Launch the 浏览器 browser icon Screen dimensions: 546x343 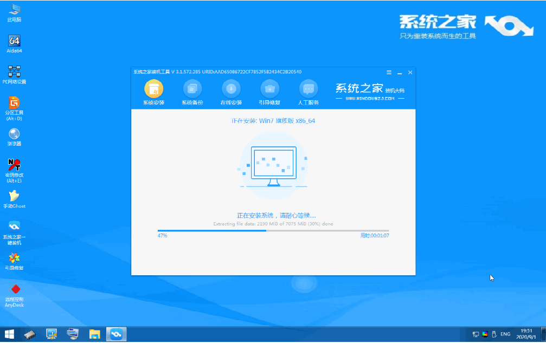click(x=14, y=135)
